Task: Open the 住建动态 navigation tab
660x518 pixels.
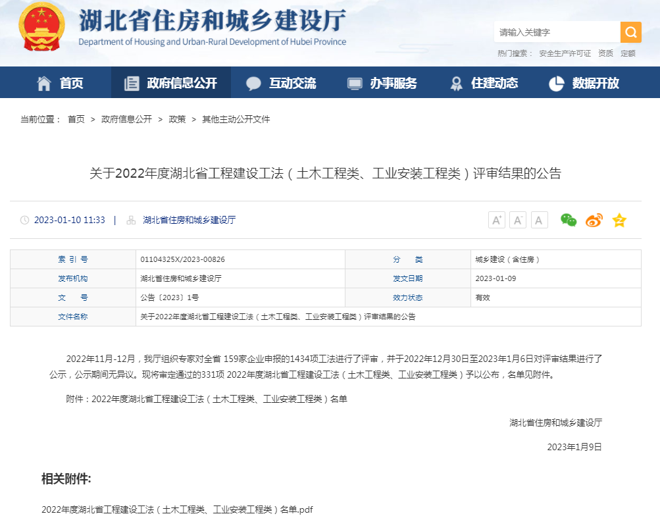Action: coord(484,83)
